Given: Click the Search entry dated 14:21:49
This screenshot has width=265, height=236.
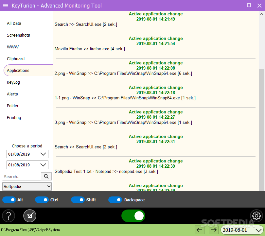Looking at the screenshot, I should (86, 25).
